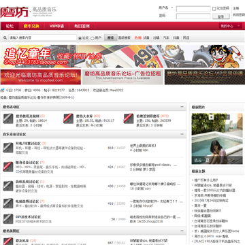245x245 pixels.
Task: Open the dark VIP会员申请 banner
Action: tap(205, 77)
